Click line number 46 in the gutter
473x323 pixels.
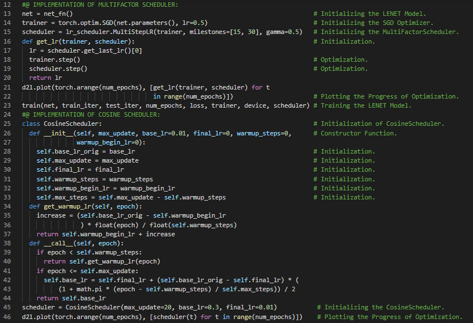pyautogui.click(x=8, y=316)
